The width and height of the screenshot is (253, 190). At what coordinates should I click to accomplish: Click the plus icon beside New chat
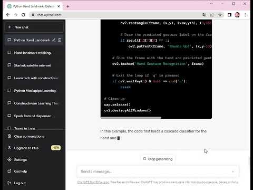9,27
